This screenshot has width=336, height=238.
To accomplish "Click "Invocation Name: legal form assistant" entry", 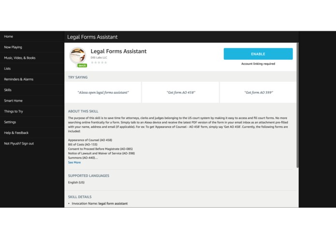I will click(x=100, y=203).
